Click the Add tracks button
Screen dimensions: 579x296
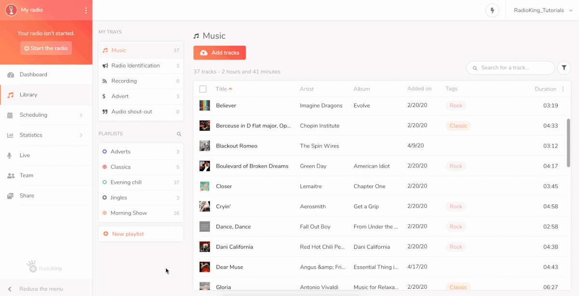[x=220, y=53]
